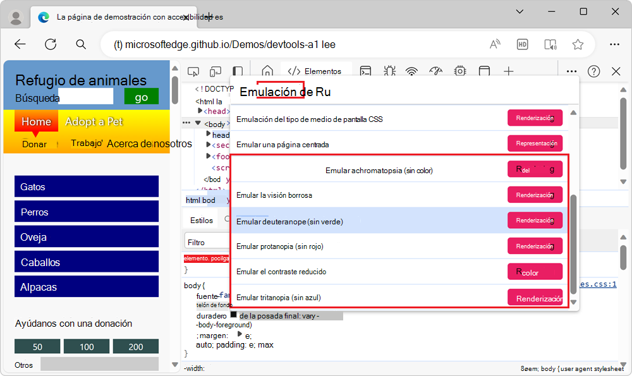Open the Memory chip icon
Image resolution: width=632 pixels, height=376 pixels.
460,71
